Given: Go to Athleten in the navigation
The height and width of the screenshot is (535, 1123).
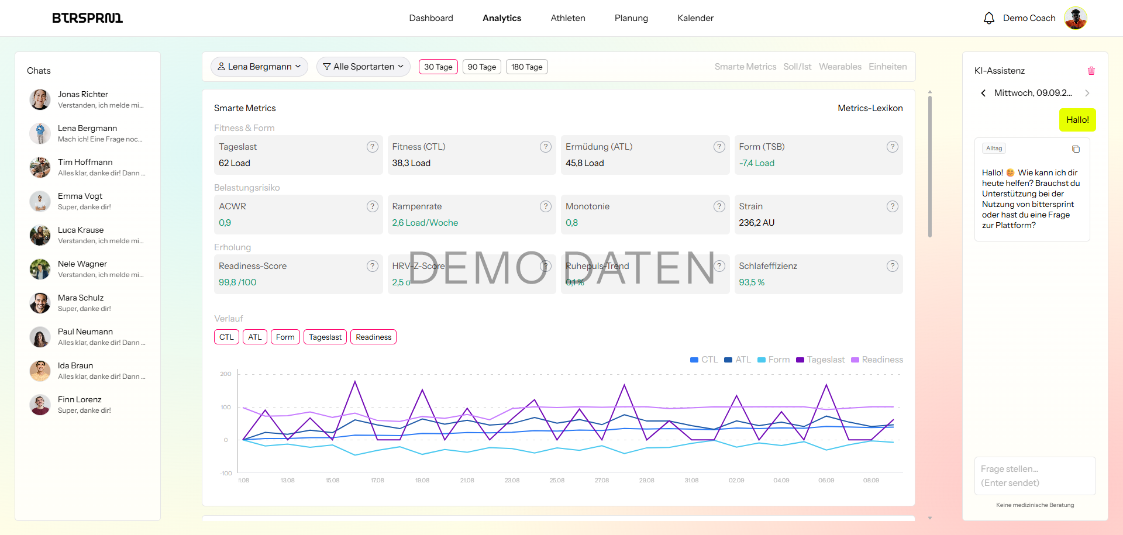Looking at the screenshot, I should (x=568, y=18).
